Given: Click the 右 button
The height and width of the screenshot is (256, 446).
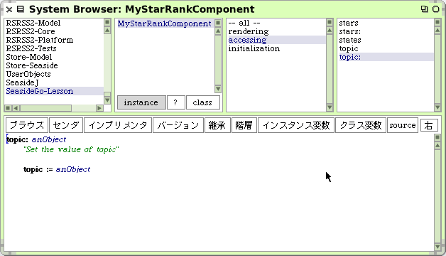Looking at the screenshot, I should click(x=429, y=125).
